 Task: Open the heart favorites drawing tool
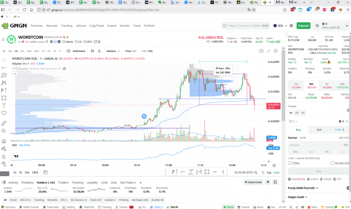(x=4, y=113)
